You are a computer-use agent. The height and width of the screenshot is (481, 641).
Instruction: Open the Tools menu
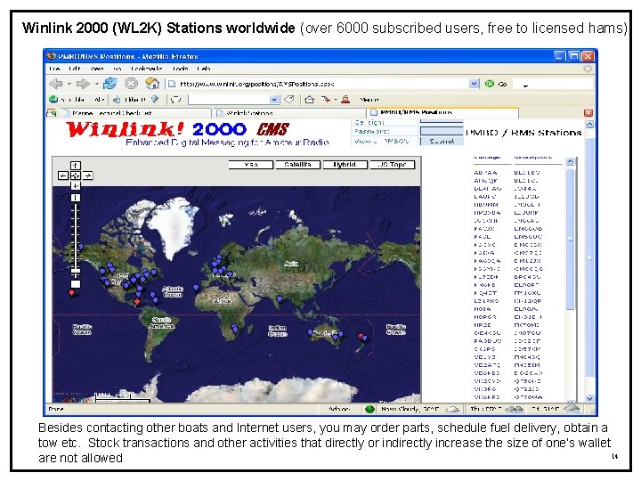(180, 69)
